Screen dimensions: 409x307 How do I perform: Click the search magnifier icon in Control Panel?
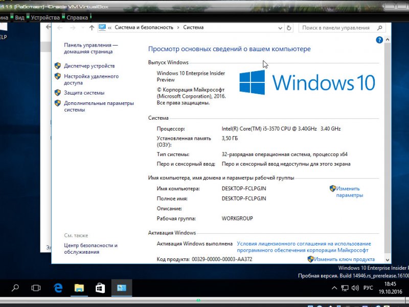(380, 28)
